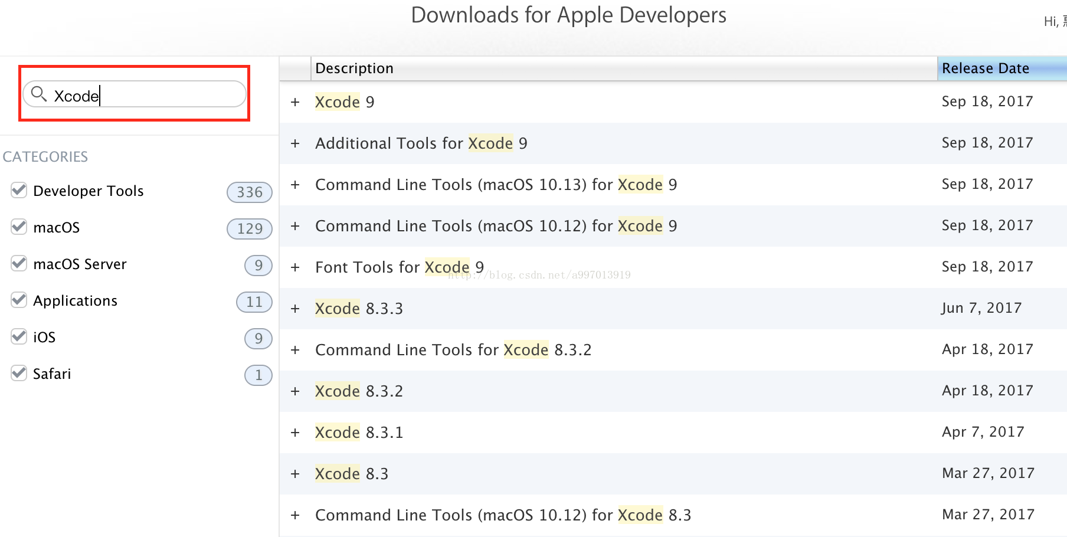This screenshot has width=1067, height=537.
Task: Expand the Xcode 8.3.1 row
Action: 295,433
